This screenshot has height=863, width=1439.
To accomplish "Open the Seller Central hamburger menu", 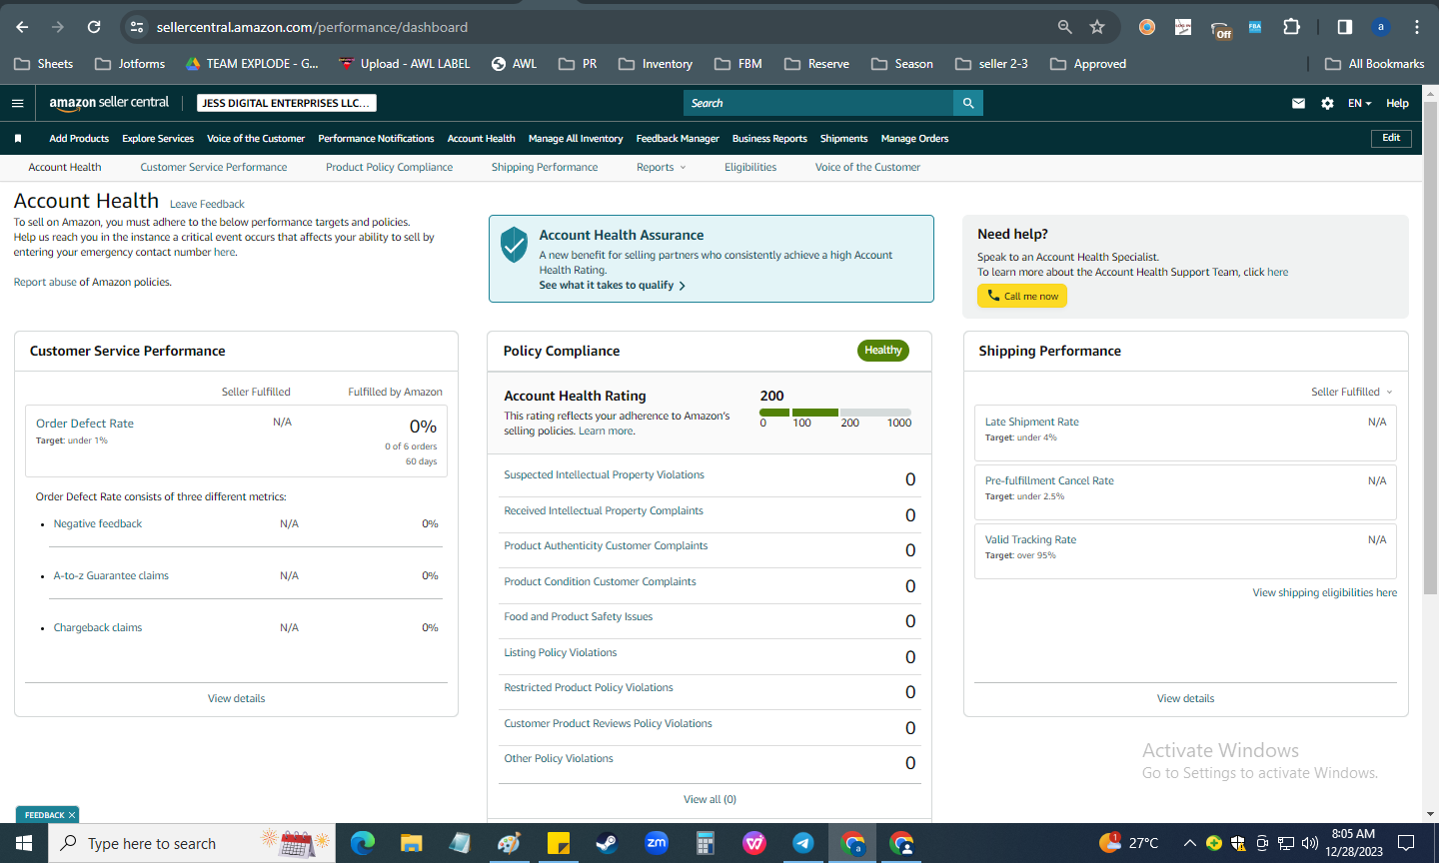I will 17,103.
